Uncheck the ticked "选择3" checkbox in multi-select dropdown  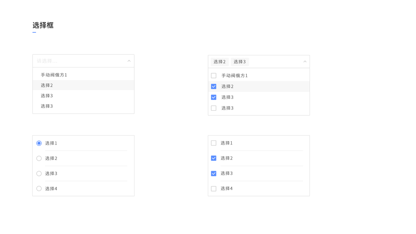pos(214,97)
